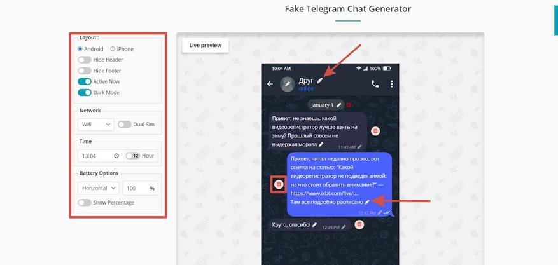The width and height of the screenshot is (558, 265).
Task: Delete the blue outgoing message via trash icon
Action: point(279,184)
